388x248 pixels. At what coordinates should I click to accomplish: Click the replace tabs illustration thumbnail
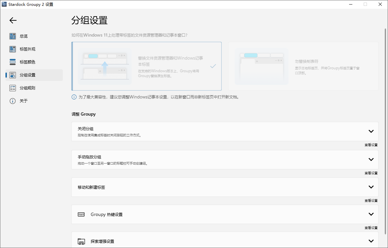(105, 66)
